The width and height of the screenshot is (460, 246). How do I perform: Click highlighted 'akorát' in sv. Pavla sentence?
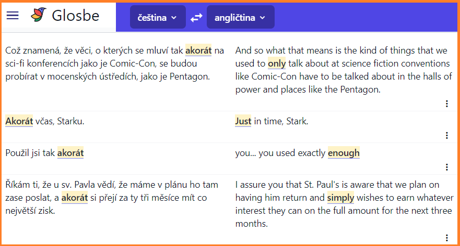pyautogui.click(x=75, y=198)
